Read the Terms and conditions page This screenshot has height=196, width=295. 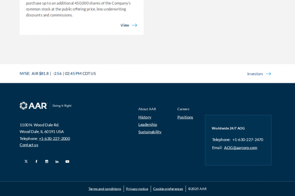pyautogui.click(x=105, y=189)
